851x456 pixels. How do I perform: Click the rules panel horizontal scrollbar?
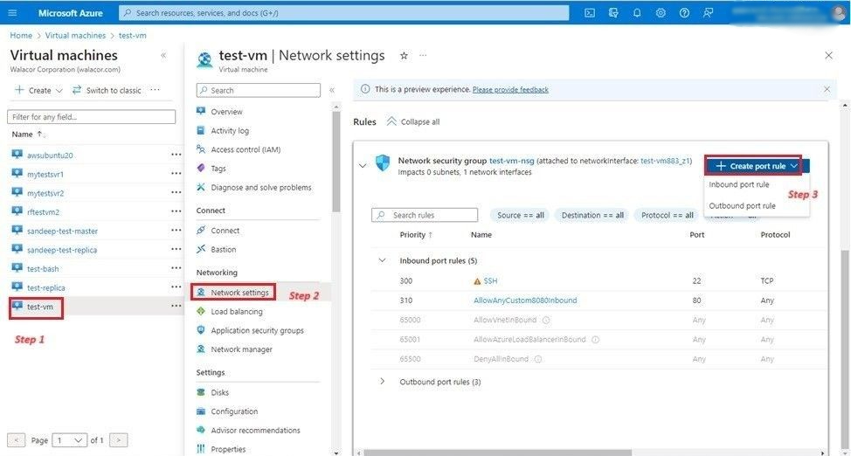(497, 453)
